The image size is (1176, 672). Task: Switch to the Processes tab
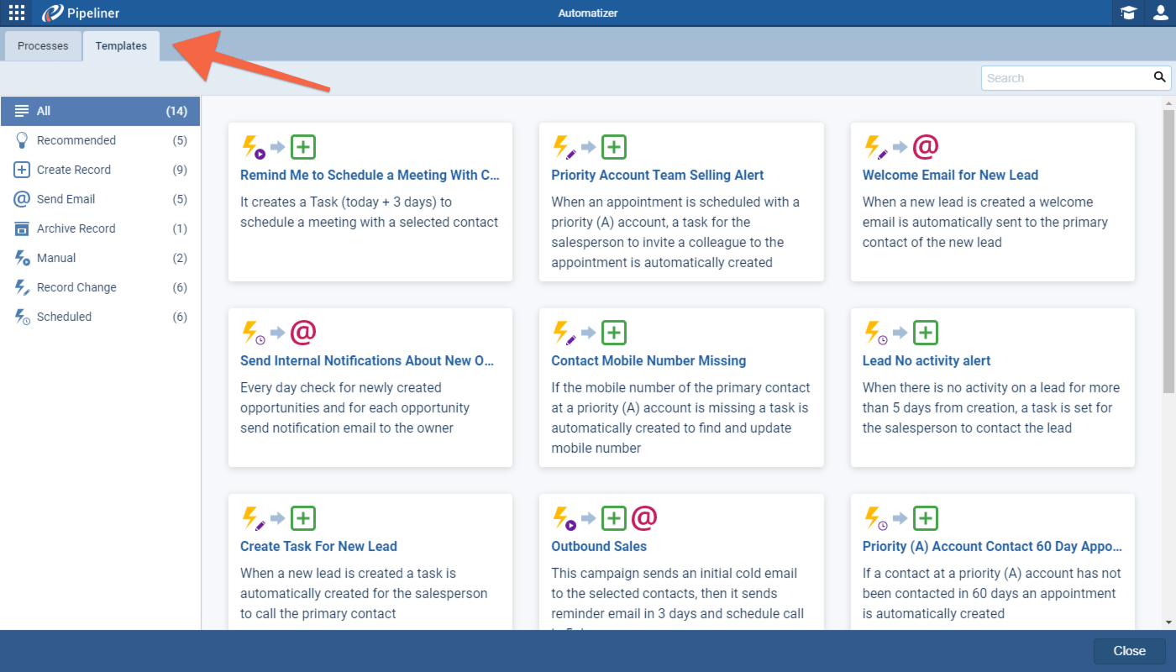(x=42, y=46)
